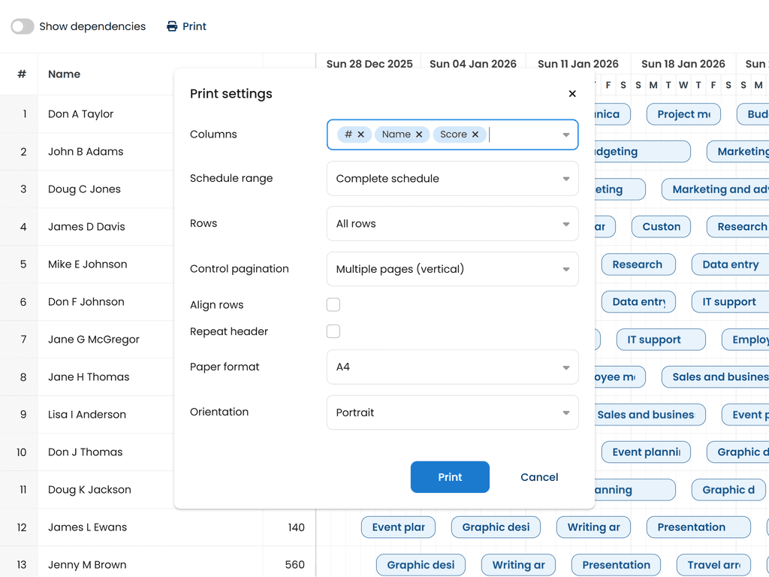Click the 'Travel arr' task bar

pos(713,565)
